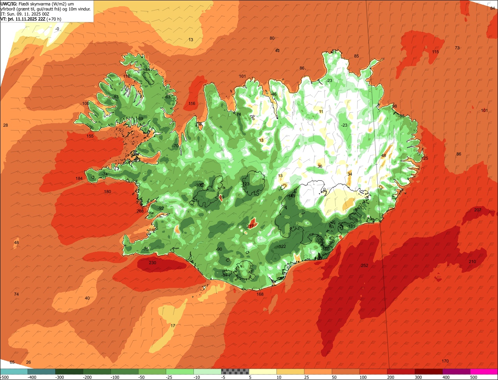The width and height of the screenshot is (498, 380).
Task: Click the legend label '-200'
Action: (x=88, y=377)
